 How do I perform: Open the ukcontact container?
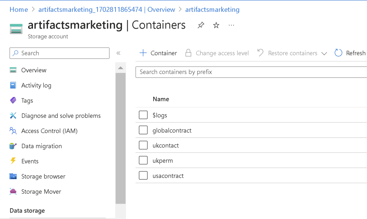tap(166, 145)
